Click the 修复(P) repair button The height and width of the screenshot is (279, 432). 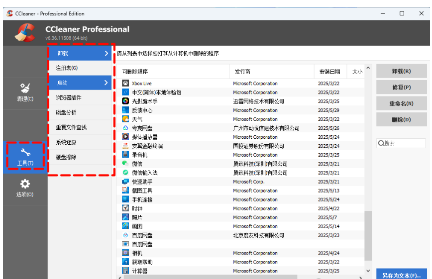(402, 88)
